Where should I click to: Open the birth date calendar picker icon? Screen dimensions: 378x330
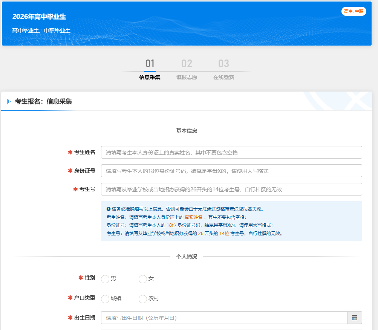(354, 318)
